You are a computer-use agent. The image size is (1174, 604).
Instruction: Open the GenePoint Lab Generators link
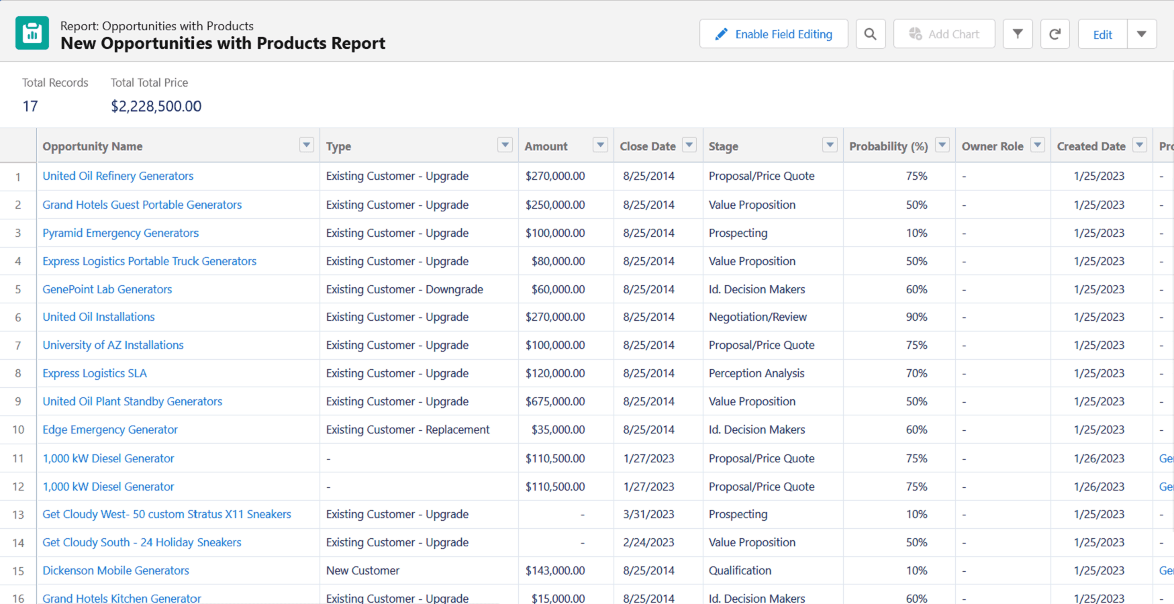(107, 289)
